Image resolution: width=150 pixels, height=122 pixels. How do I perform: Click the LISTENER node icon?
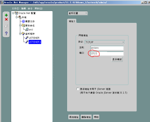pyautogui.click(x=27, y=38)
